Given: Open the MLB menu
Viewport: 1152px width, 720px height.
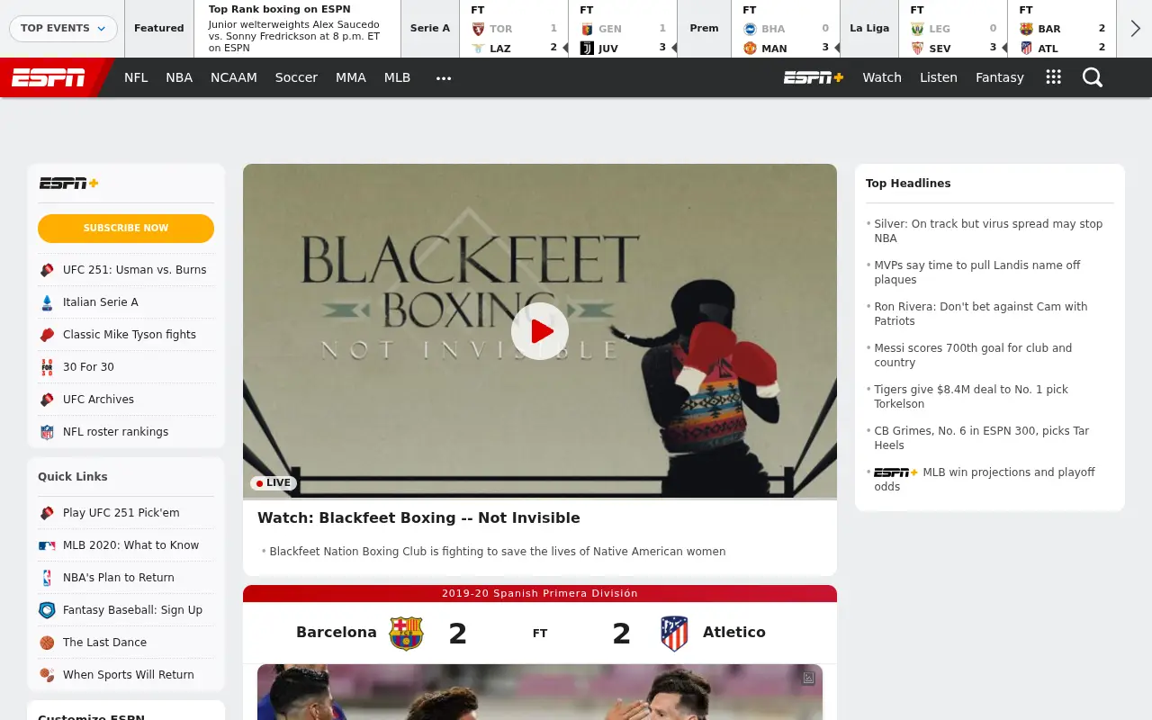Looking at the screenshot, I should coord(397,77).
